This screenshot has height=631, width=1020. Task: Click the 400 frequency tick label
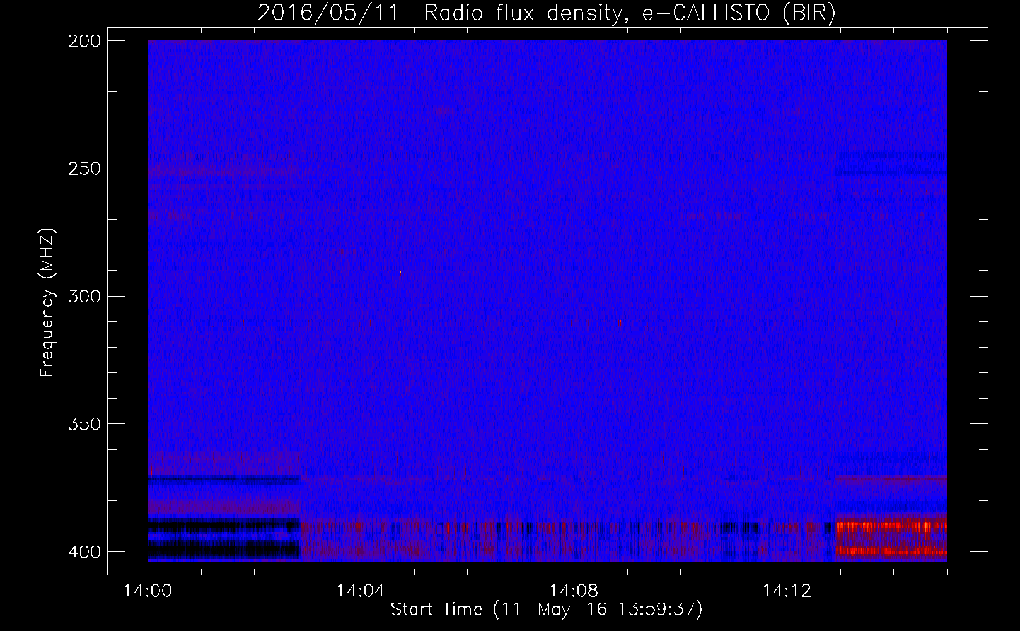tap(84, 551)
